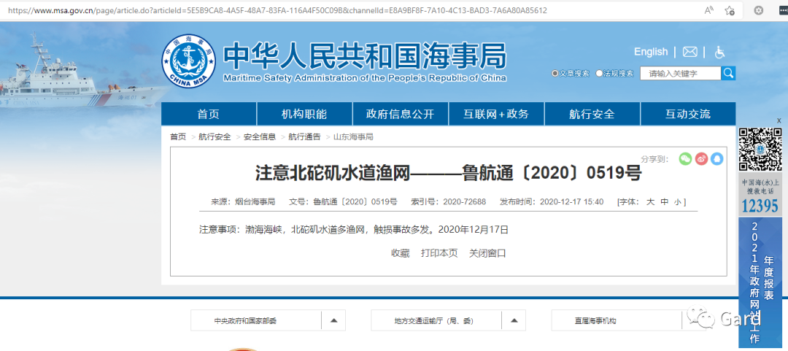Expand 地方交通运输厅（局、委）dropdown arrow
Screen dimensions: 788x351
[x=514, y=320]
